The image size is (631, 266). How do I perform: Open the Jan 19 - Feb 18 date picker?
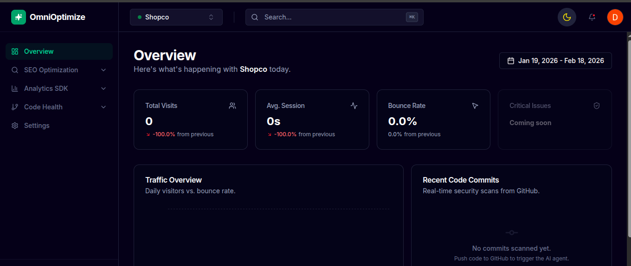click(x=555, y=61)
